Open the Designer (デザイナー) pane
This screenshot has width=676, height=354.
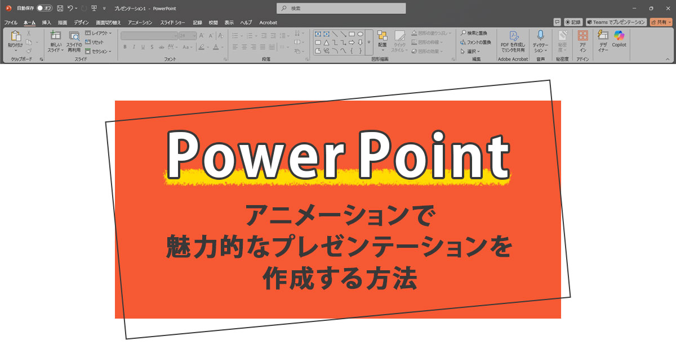[x=603, y=35]
